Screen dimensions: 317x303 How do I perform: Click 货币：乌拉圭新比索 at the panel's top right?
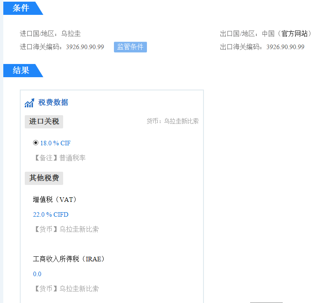point(173,121)
